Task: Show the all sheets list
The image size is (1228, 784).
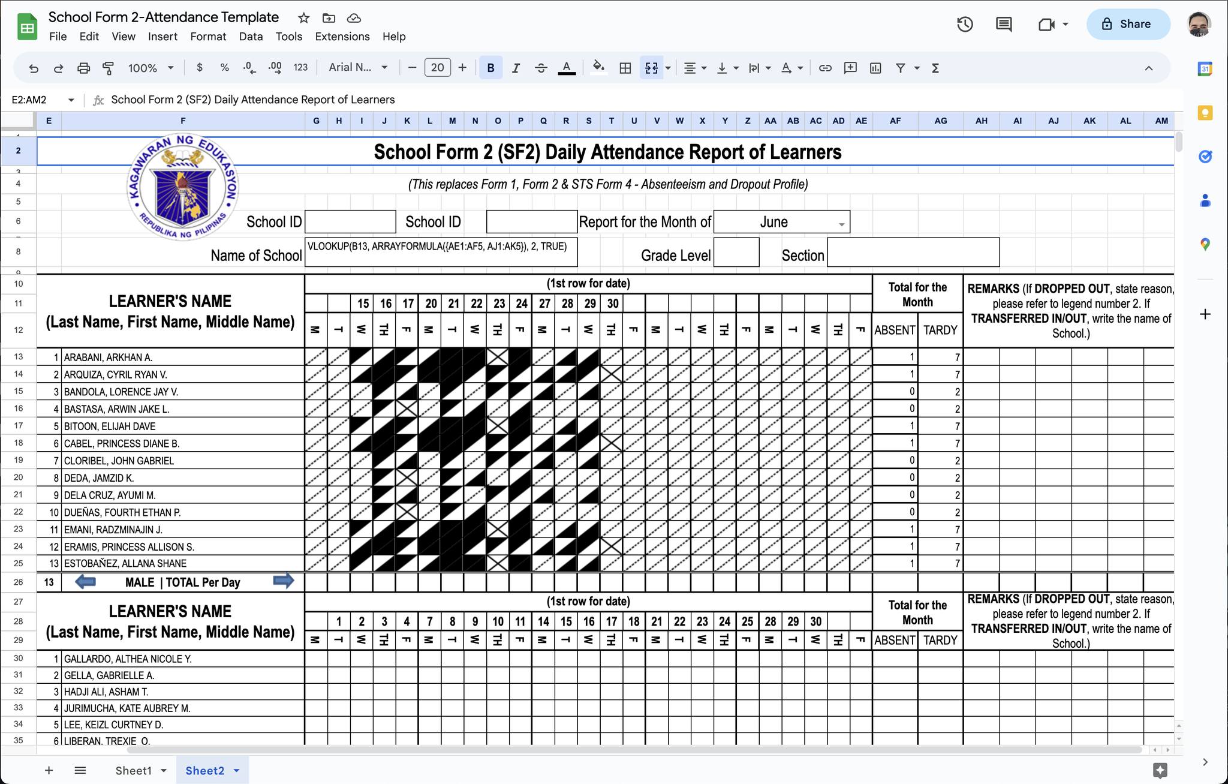Action: click(80, 770)
